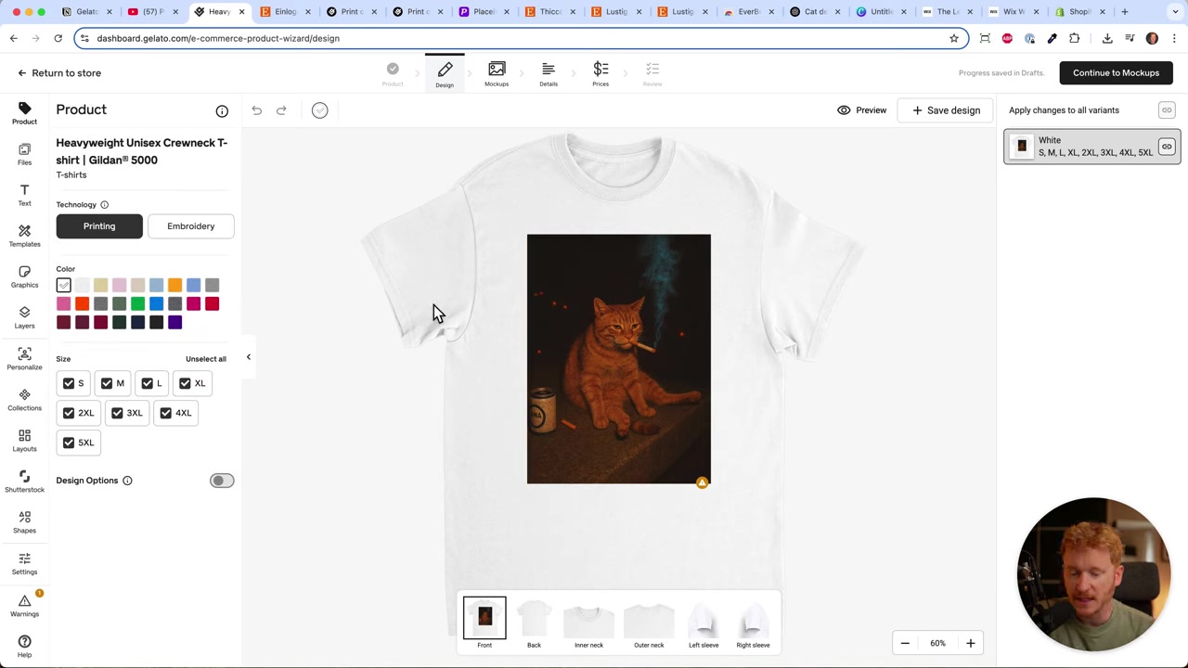Select the Front view thumbnail
The height and width of the screenshot is (668, 1188).
484,623
